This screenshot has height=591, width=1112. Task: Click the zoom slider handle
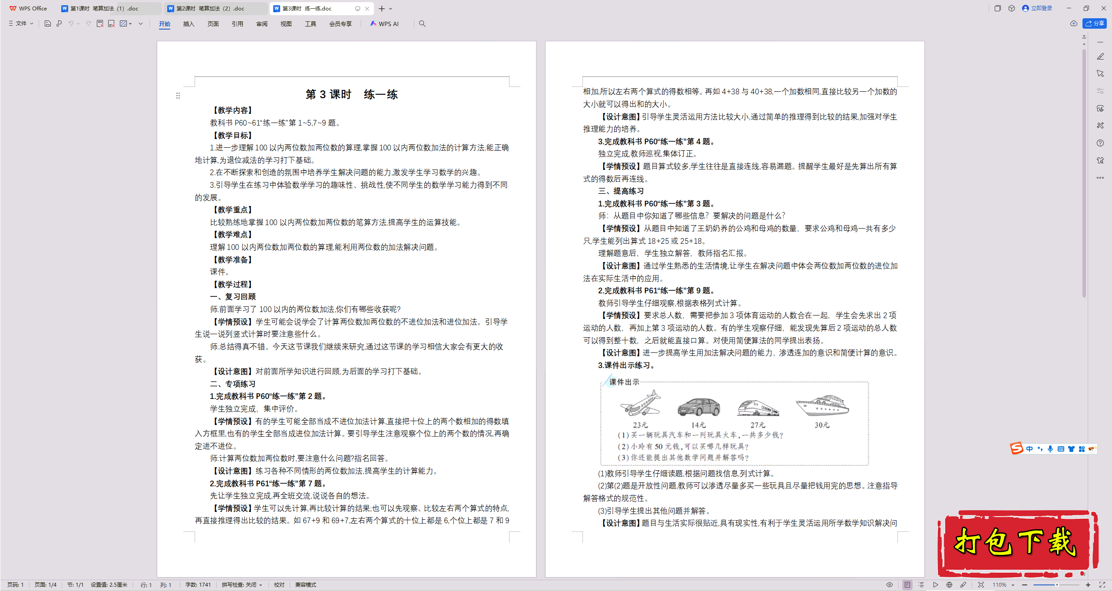coord(1057,585)
